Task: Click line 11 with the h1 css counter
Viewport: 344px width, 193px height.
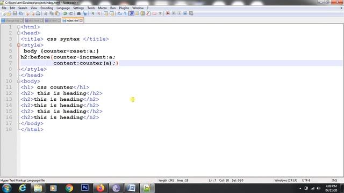Action: [55, 87]
